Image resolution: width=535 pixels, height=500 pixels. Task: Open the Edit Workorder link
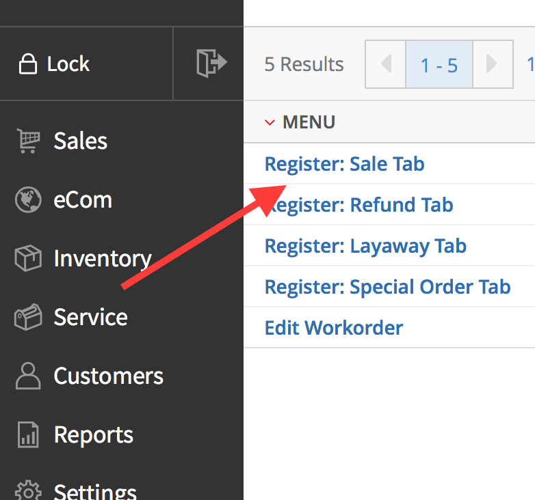tap(334, 328)
